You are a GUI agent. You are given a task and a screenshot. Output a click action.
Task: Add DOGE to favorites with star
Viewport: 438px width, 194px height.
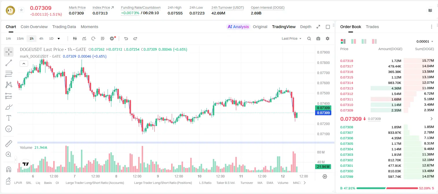click(21, 10)
